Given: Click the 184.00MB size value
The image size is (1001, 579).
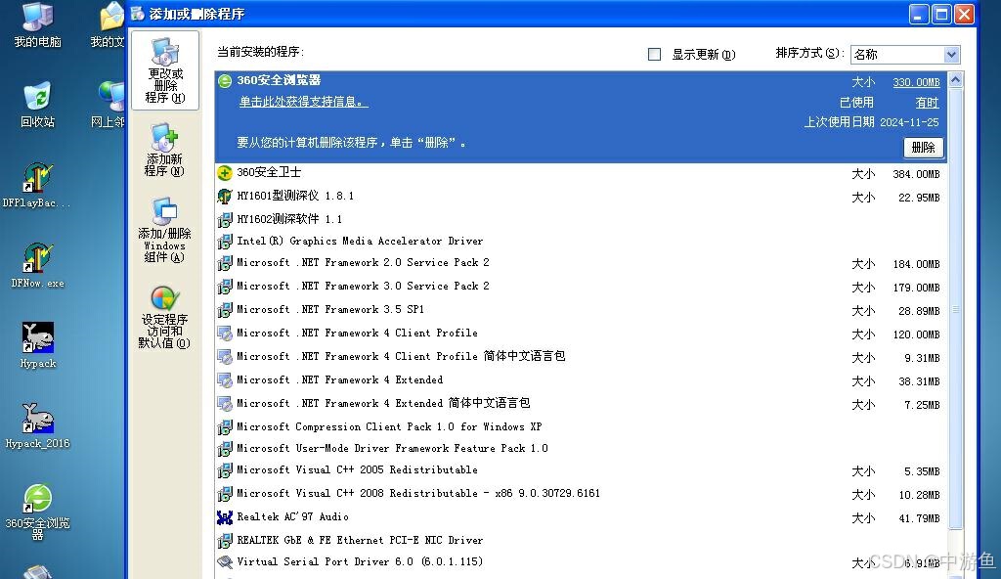Looking at the screenshot, I should pyautogui.click(x=916, y=264).
